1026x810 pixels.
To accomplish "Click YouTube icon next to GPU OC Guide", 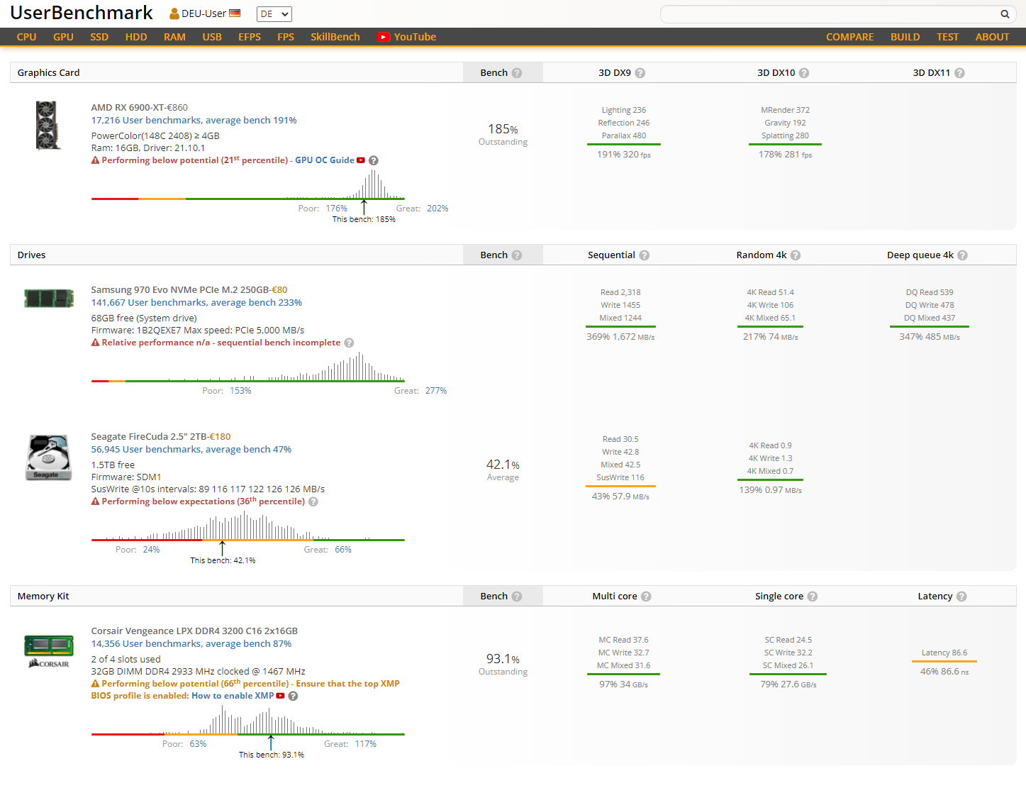I will [361, 160].
